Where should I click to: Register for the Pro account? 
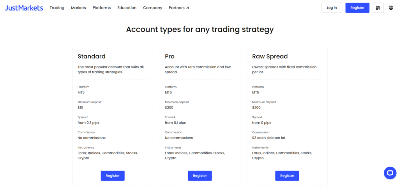tap(200, 175)
